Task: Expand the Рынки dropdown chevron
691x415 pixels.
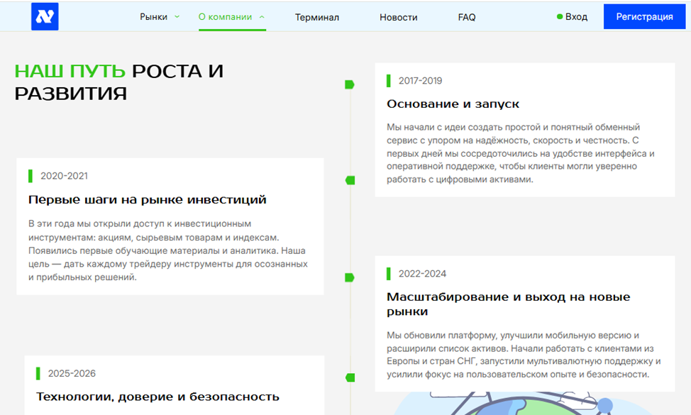Action: click(177, 17)
